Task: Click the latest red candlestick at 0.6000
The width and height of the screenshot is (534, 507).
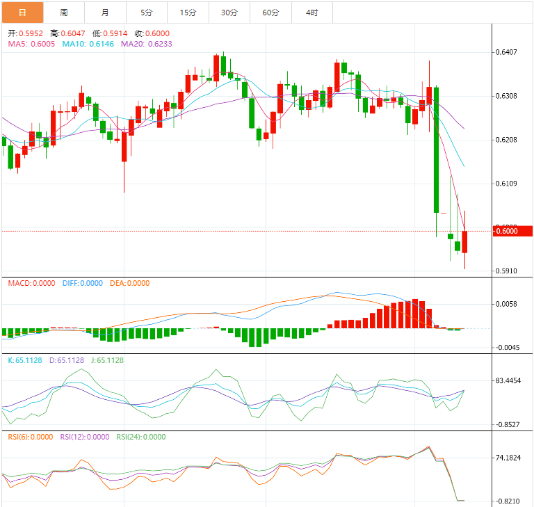Action: point(464,242)
